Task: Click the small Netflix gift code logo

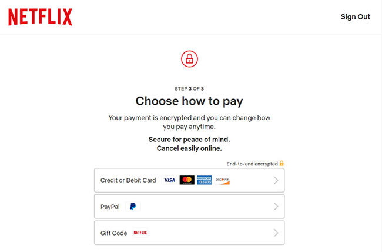Action: point(140,233)
